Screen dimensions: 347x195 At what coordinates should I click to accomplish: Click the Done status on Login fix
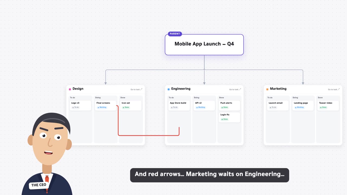pos(225,119)
